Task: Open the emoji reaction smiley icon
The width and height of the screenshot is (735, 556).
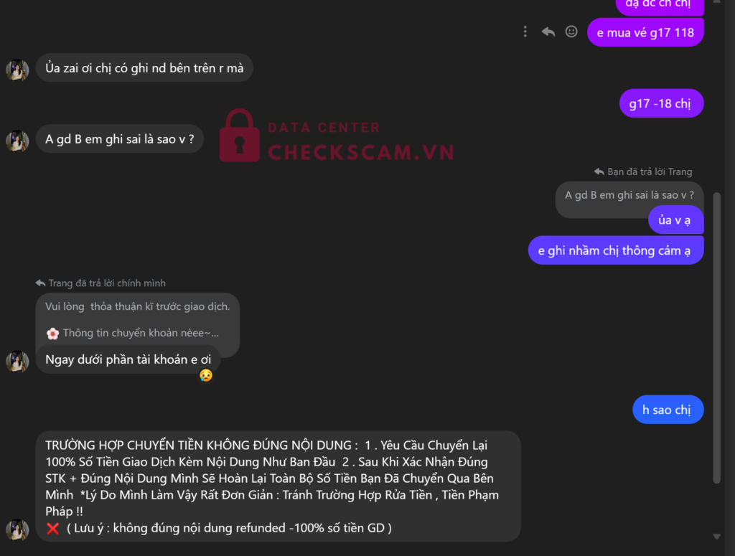Action: pyautogui.click(x=571, y=32)
